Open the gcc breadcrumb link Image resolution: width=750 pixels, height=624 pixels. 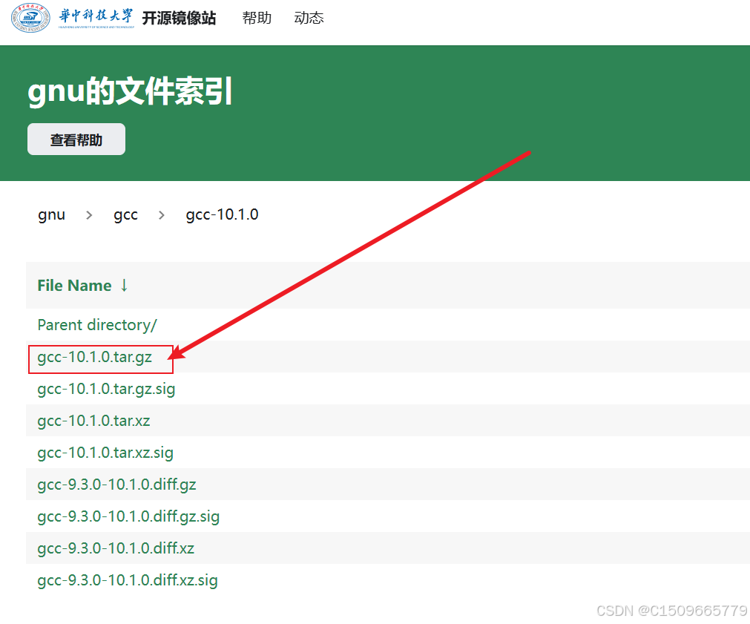[125, 214]
